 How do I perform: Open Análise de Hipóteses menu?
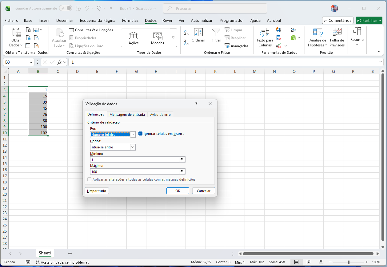[x=318, y=37]
